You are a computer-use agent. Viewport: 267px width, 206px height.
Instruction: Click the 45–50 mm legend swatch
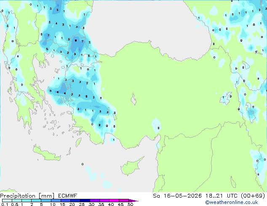(x=124, y=201)
